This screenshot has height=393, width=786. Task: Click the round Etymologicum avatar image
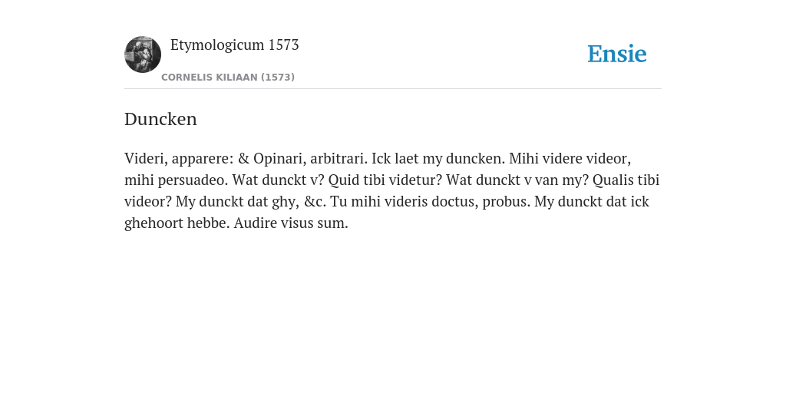click(143, 54)
